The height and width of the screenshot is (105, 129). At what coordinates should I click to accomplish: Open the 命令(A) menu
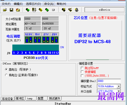click(x=49, y=4)
